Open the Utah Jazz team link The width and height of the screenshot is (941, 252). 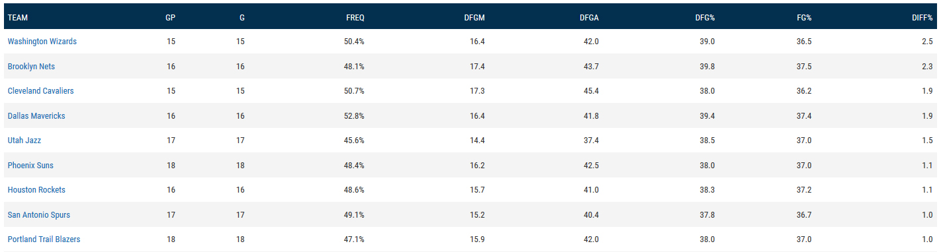pyautogui.click(x=24, y=141)
